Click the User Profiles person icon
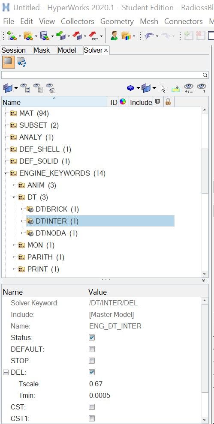The width and height of the screenshot is (214, 424). tap(114, 36)
